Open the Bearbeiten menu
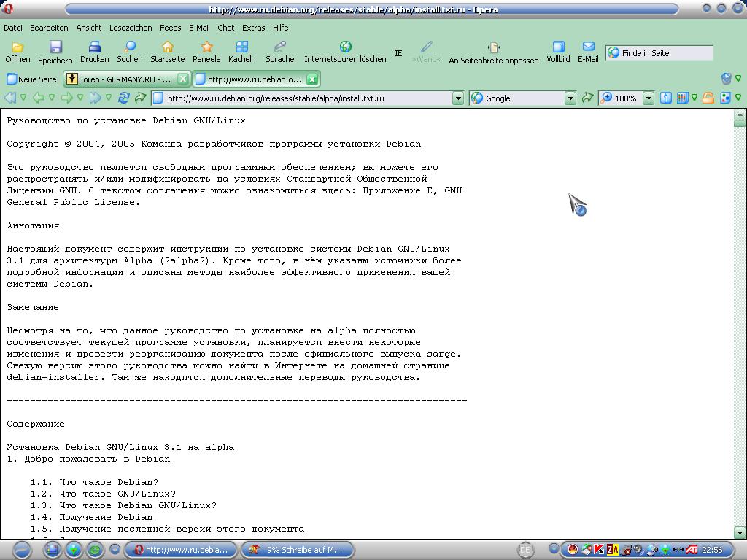 click(49, 28)
